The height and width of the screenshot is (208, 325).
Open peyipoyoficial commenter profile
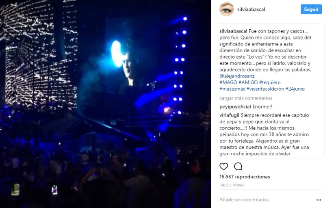pyautogui.click(x=235, y=107)
